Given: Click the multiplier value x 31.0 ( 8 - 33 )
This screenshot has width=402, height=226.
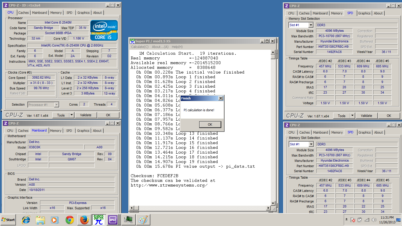Looking at the screenshot, I should (41, 83).
